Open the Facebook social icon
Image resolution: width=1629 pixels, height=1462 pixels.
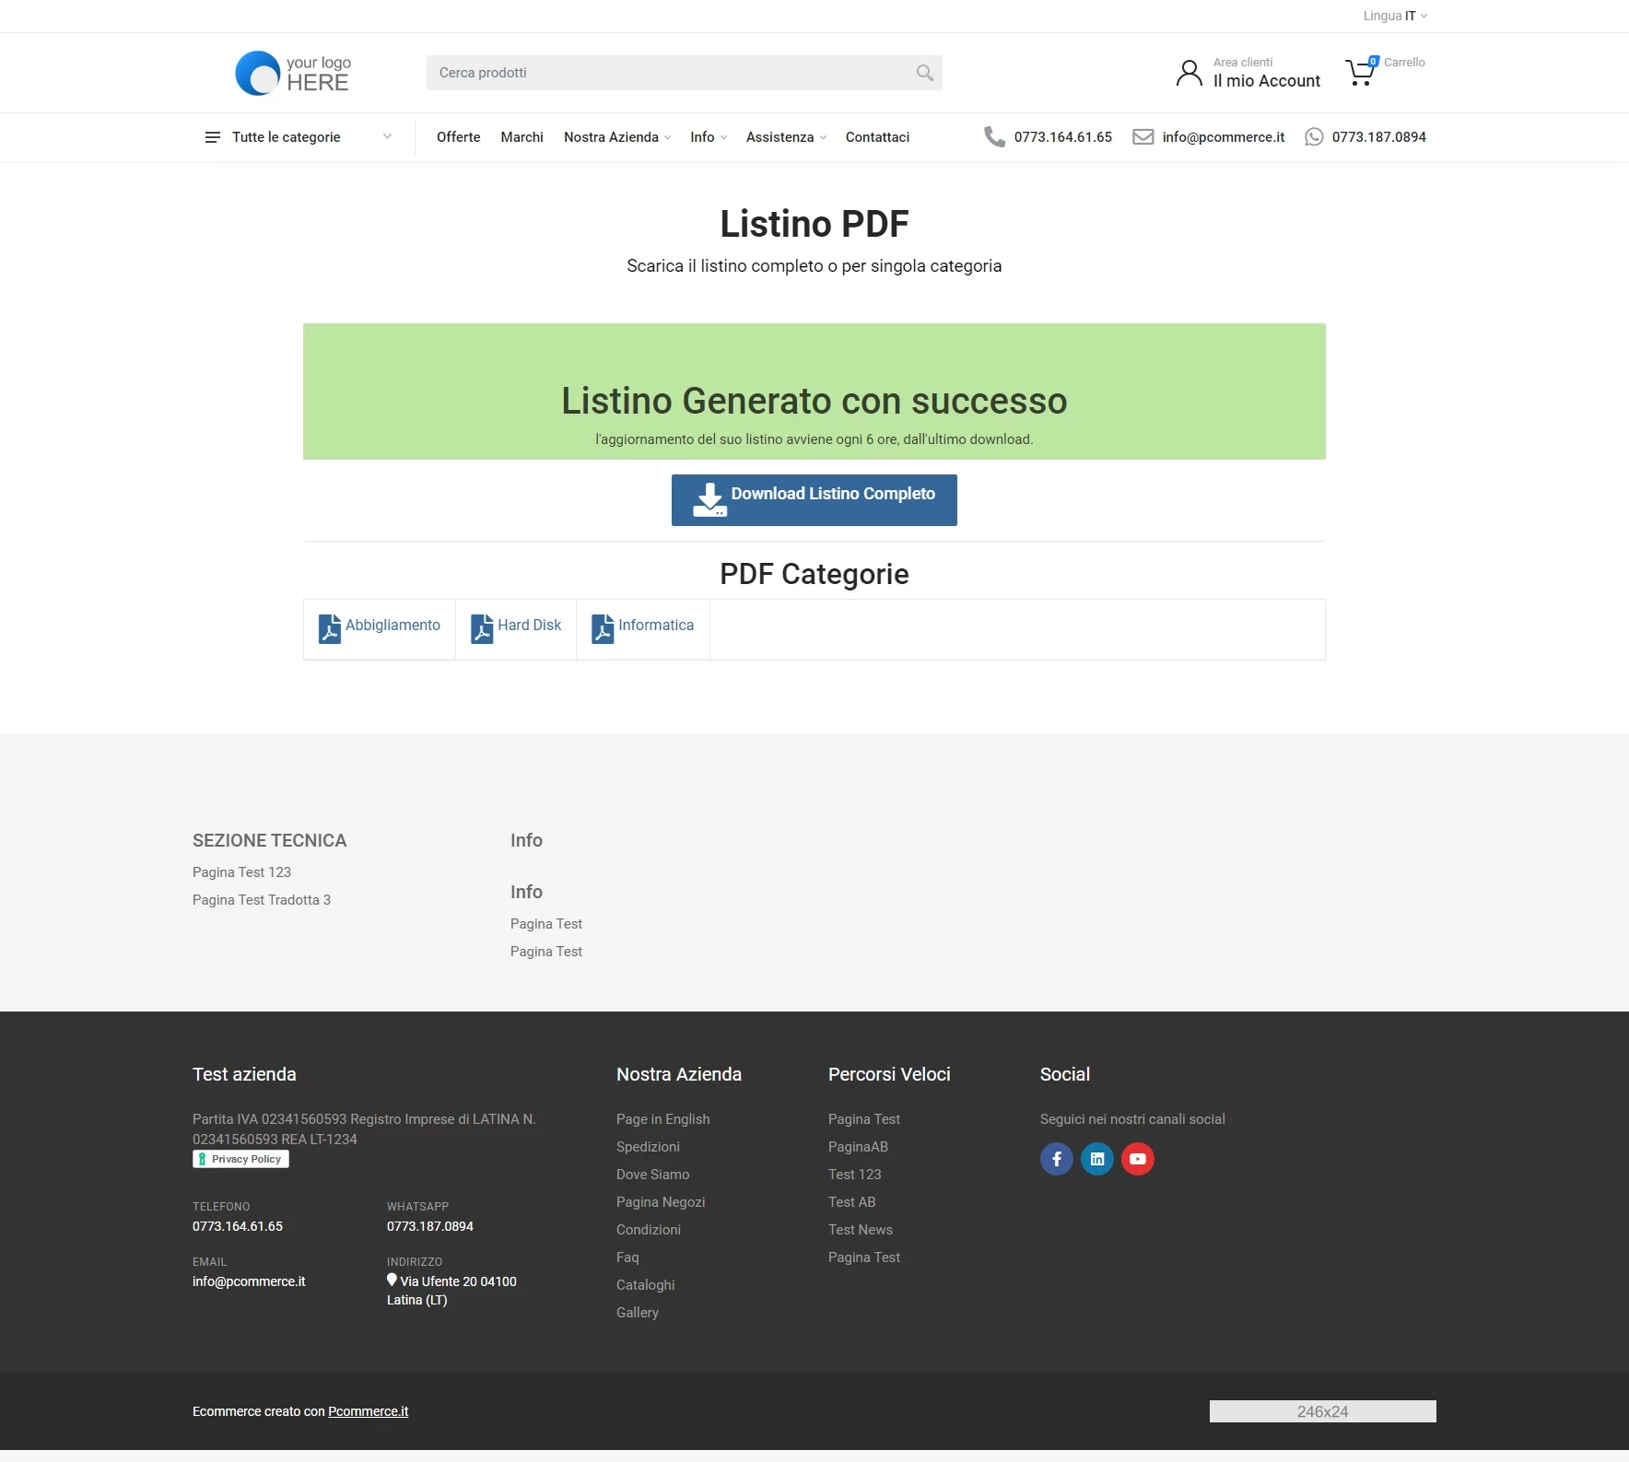pyautogui.click(x=1057, y=1159)
